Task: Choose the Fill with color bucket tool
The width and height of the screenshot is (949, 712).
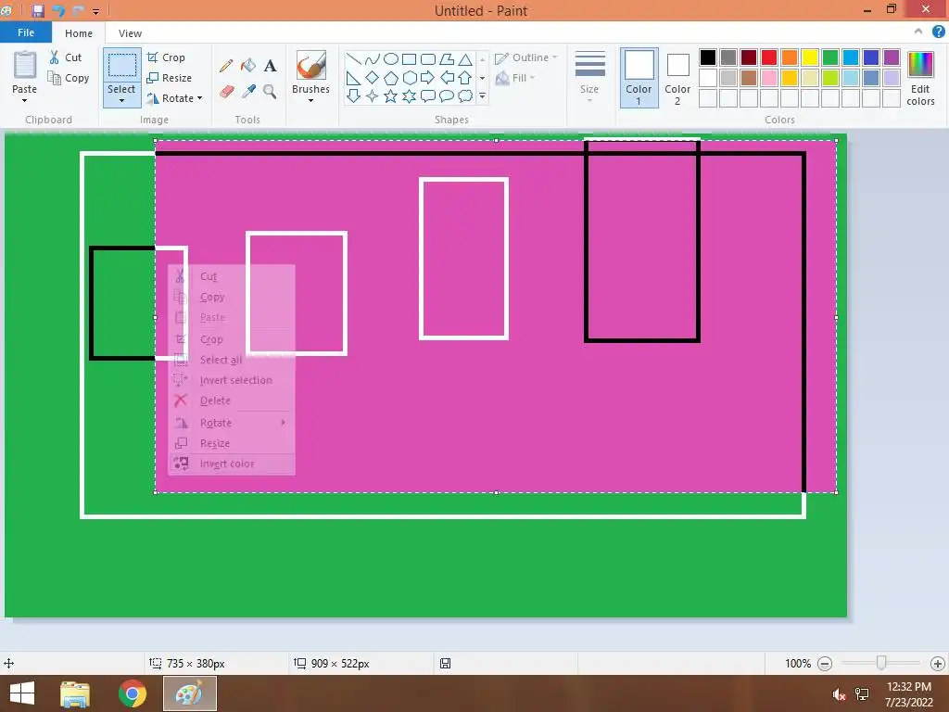Action: point(248,66)
